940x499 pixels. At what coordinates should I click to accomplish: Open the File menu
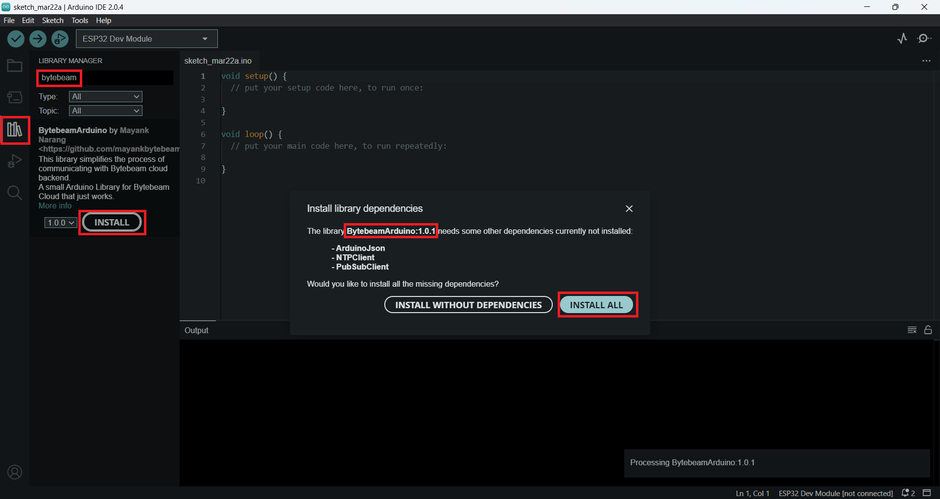[9, 21]
